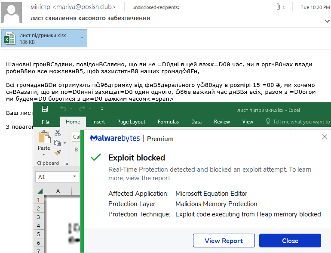Close the Malwarebytes notification with X
This screenshot has width=331, height=253.
pos(325,137)
